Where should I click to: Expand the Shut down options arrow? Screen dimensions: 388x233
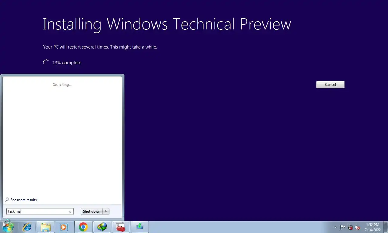[106, 211]
